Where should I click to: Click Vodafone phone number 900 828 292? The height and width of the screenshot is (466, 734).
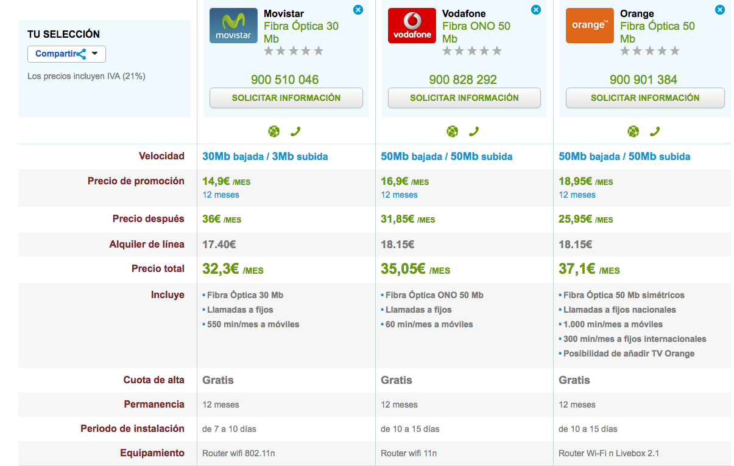[463, 80]
